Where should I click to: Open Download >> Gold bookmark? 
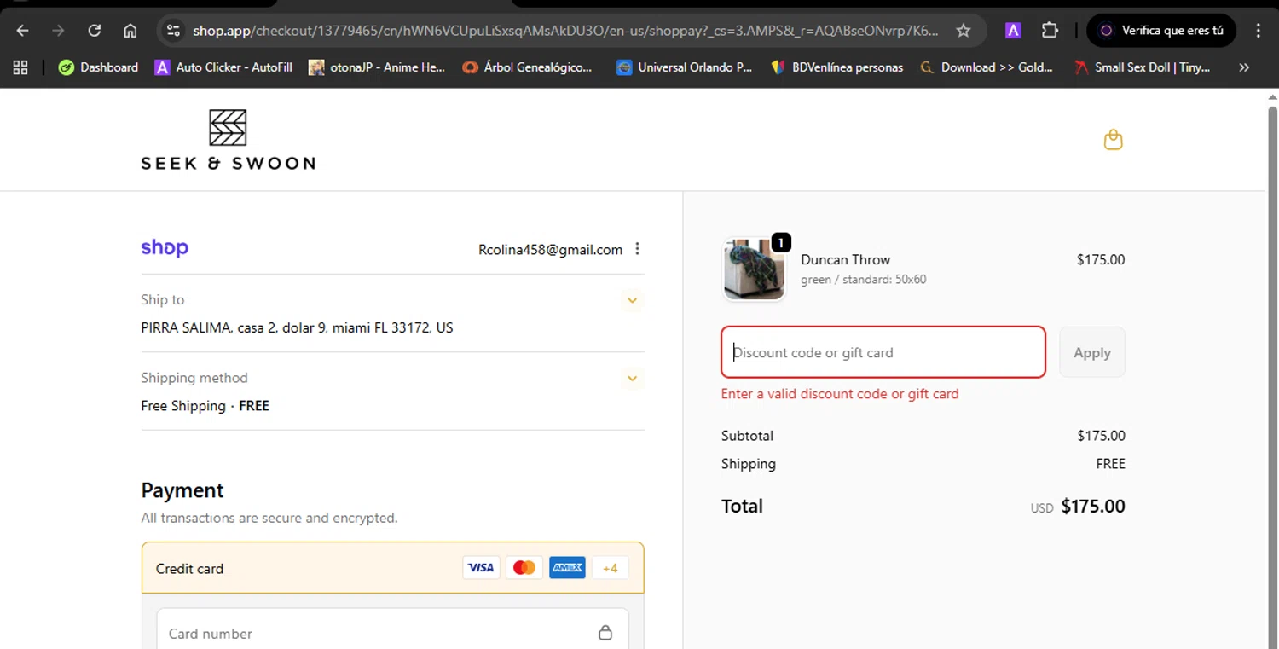pyautogui.click(x=987, y=67)
